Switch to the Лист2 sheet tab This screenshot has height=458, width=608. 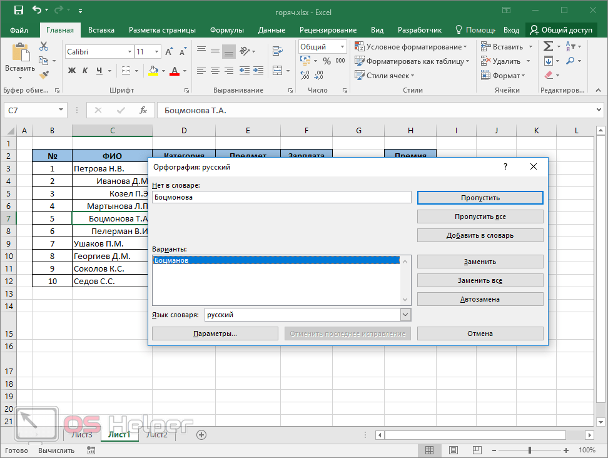(156, 434)
